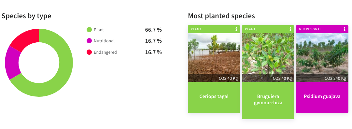The width and height of the screenshot is (352, 129).
Task: Click the Endangered legend label
Action: [105, 52]
